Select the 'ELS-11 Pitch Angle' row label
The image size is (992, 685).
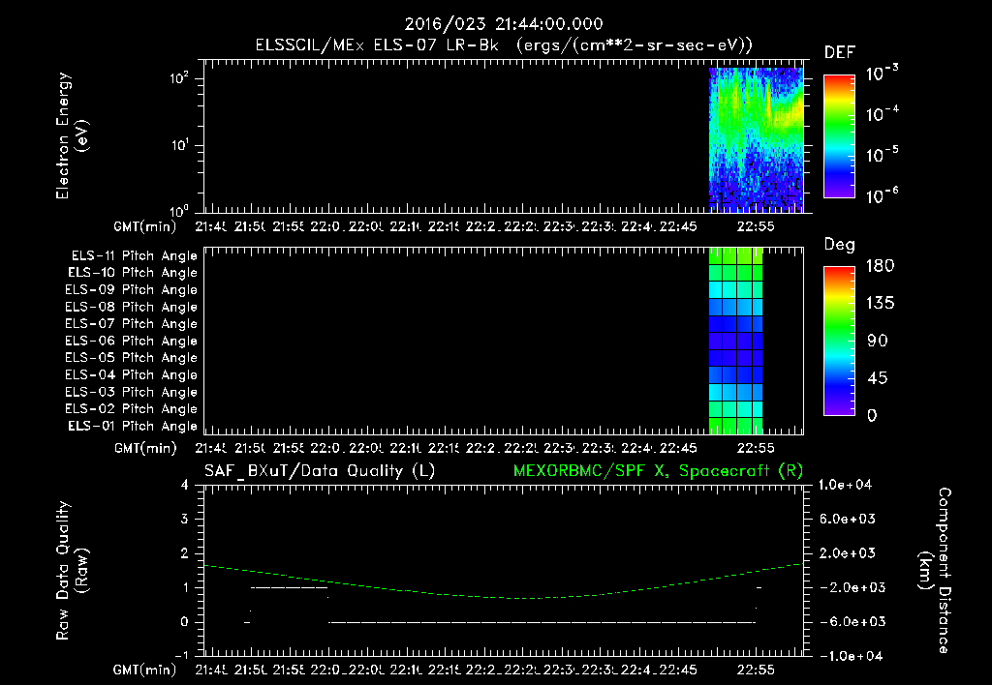134,256
